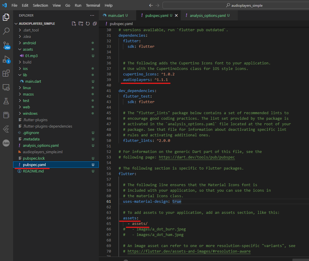309x261 pixels.
Task: Collapse the assets folder
Action: pyautogui.click(x=56, y=49)
